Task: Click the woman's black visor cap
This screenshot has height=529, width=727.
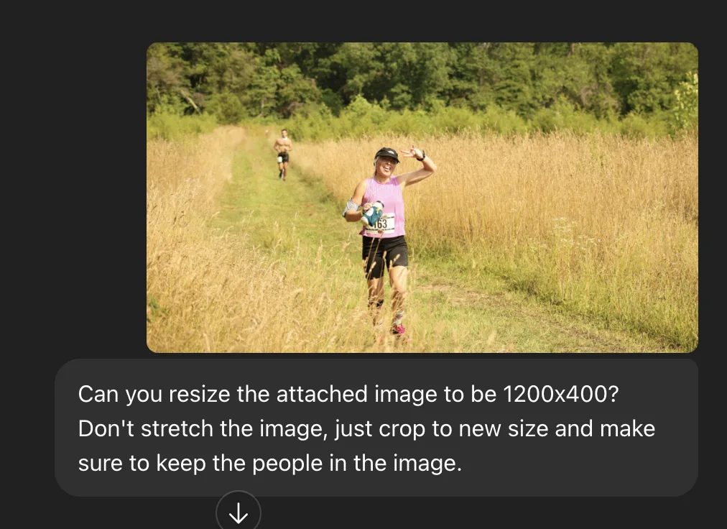Action: 387,154
